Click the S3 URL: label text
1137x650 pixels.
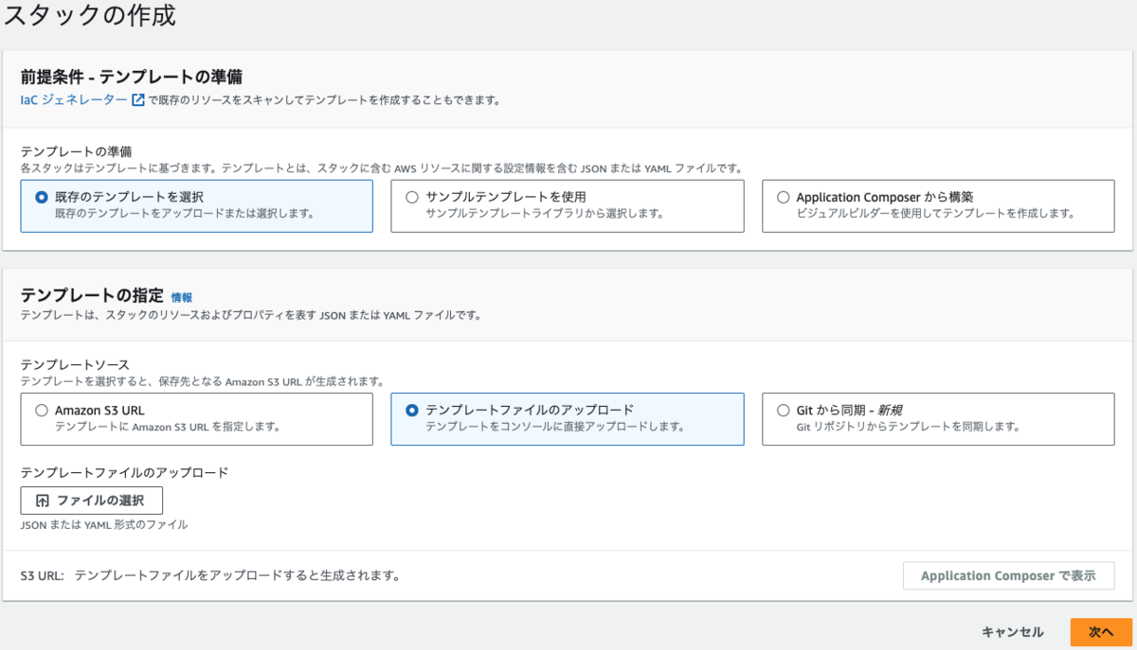[42, 575]
